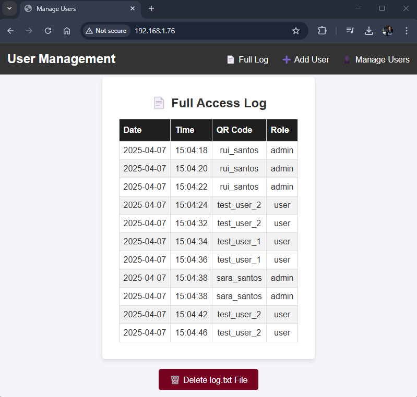Select the time cell 15:04:20

tap(191, 169)
